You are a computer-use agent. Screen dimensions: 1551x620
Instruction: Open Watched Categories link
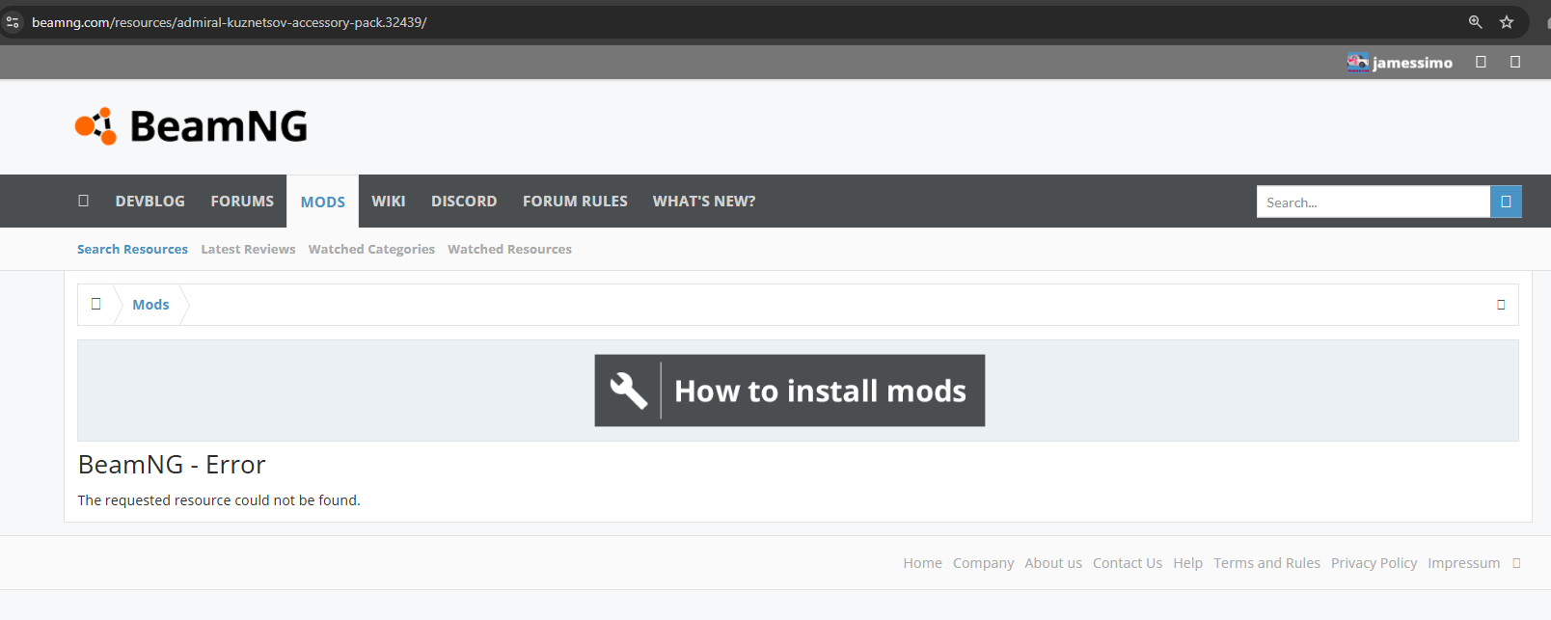pos(371,249)
